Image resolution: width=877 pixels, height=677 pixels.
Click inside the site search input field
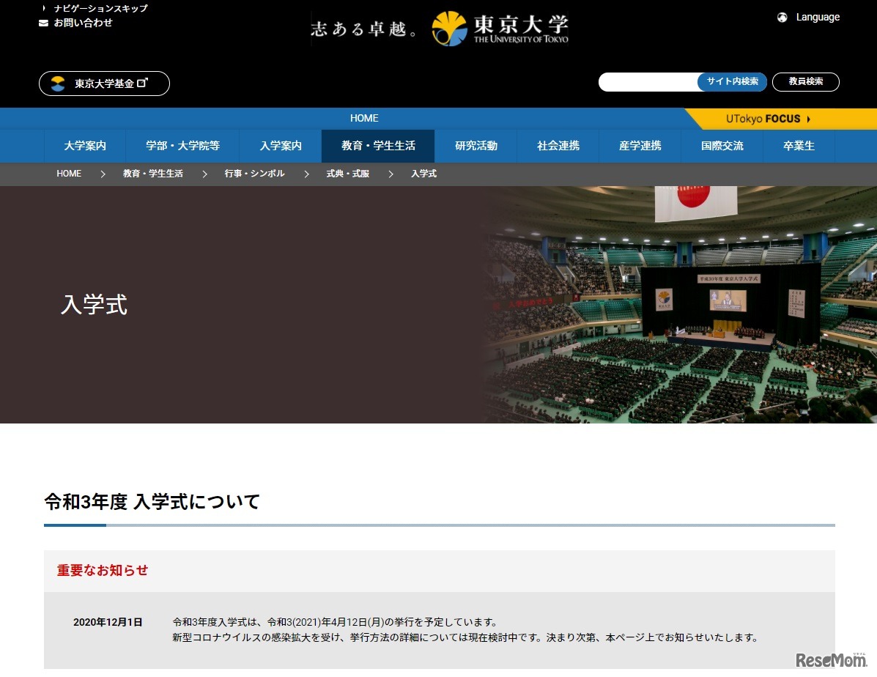[x=648, y=81]
